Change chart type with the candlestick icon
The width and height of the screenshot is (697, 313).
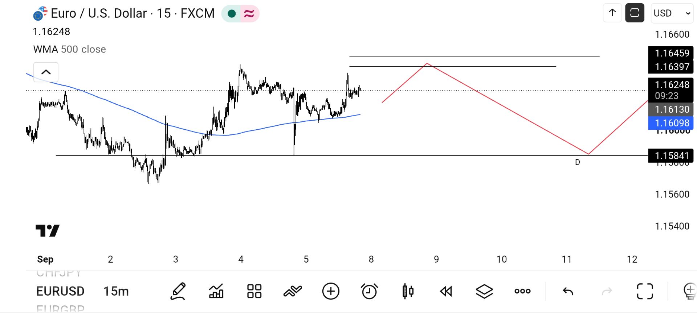tap(408, 291)
